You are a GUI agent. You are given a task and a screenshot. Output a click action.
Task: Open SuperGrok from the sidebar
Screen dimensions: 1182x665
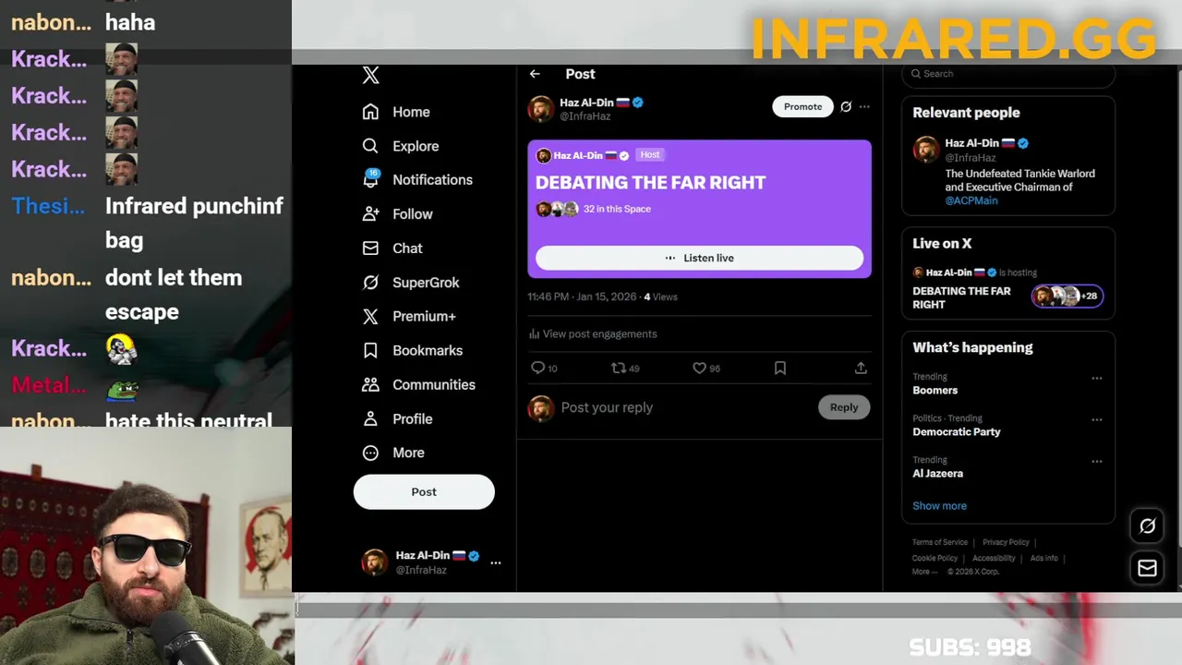coord(426,283)
